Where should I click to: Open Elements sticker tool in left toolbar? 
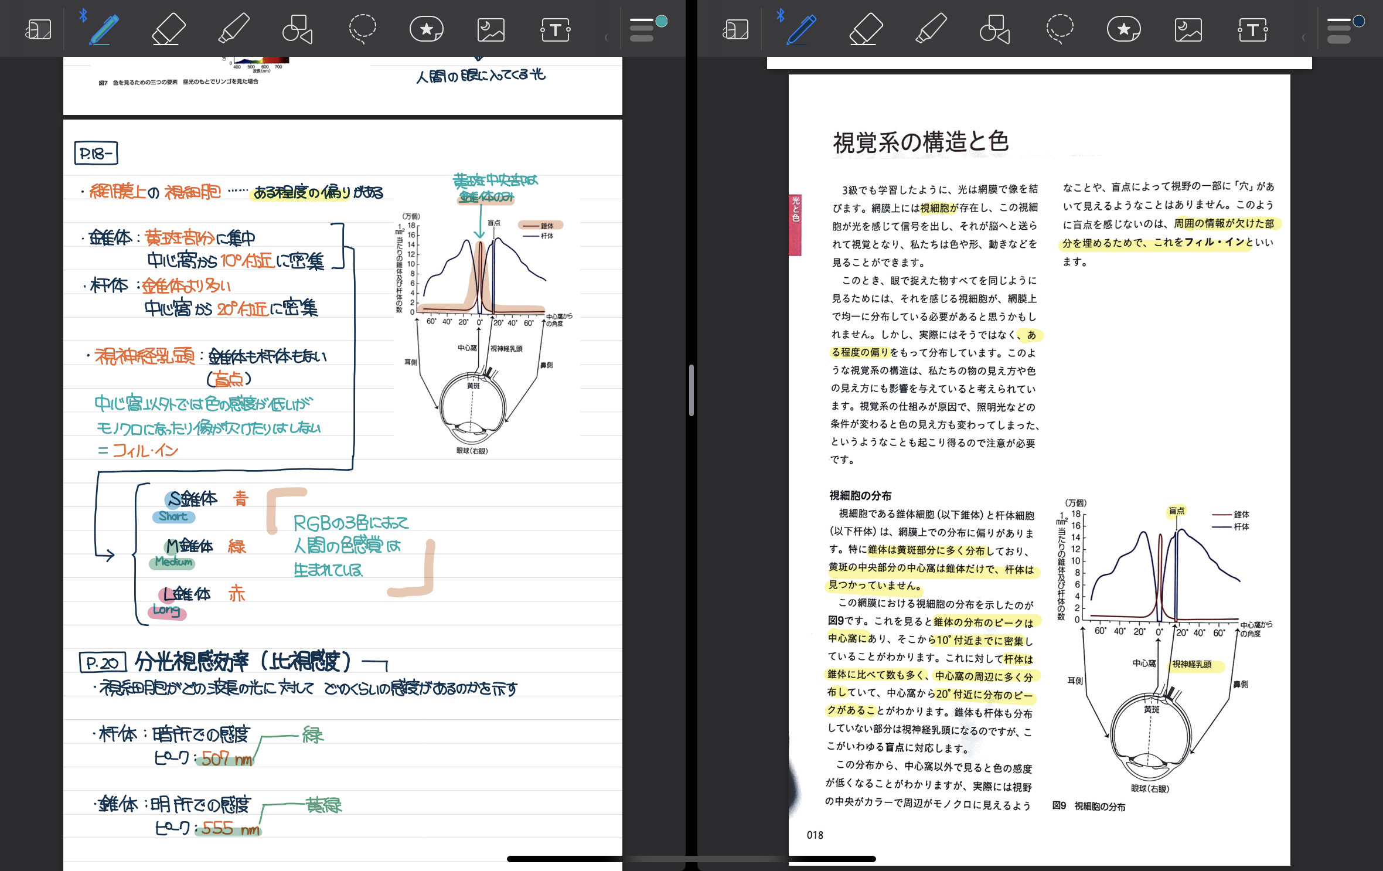[426, 29]
